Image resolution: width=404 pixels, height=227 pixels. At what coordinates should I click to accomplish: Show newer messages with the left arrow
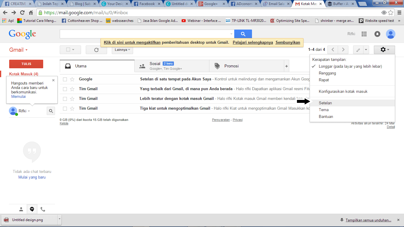[x=333, y=50]
